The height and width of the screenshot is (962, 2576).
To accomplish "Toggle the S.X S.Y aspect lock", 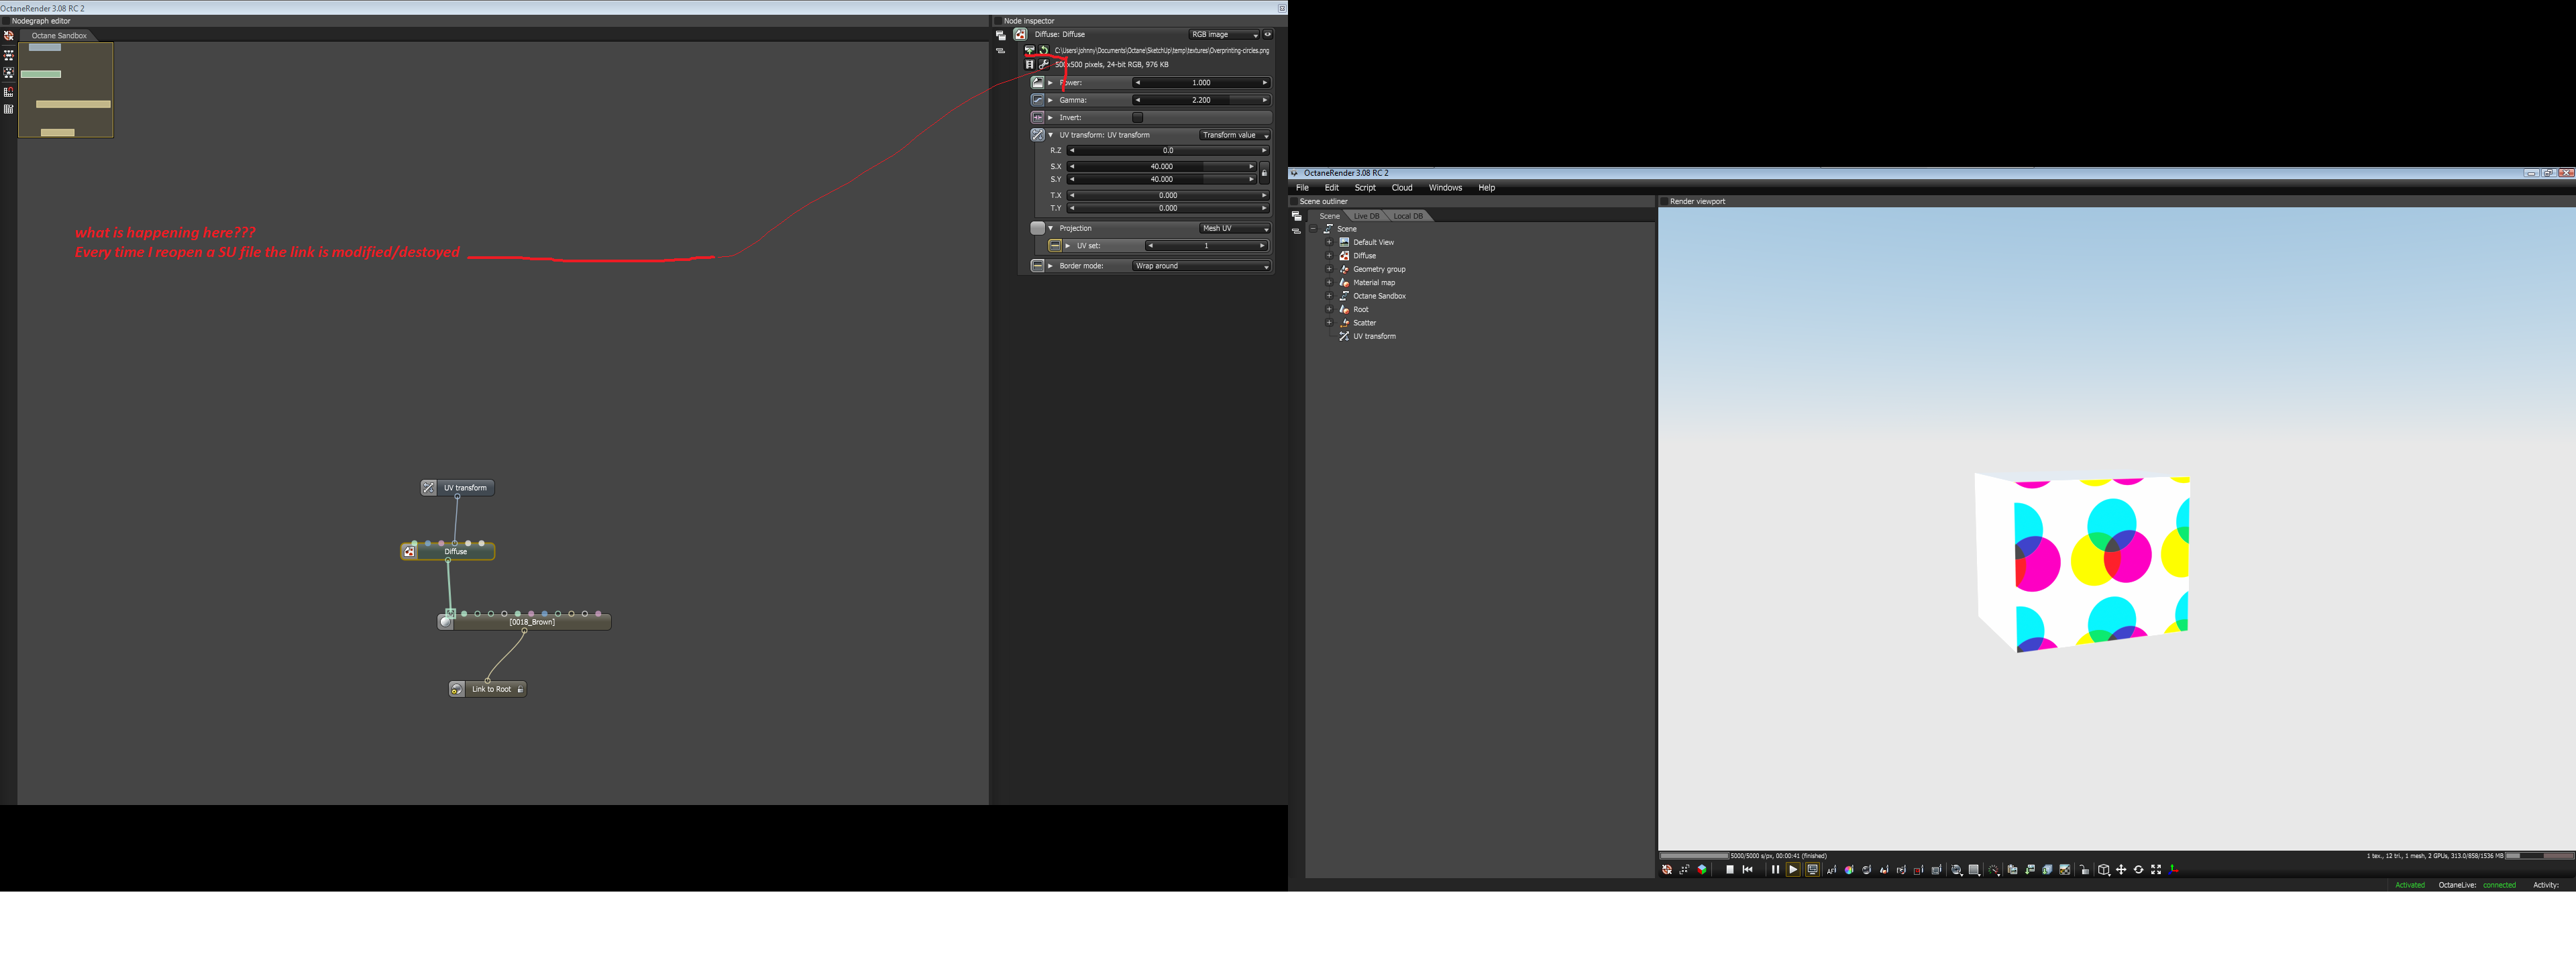I will tap(1264, 173).
